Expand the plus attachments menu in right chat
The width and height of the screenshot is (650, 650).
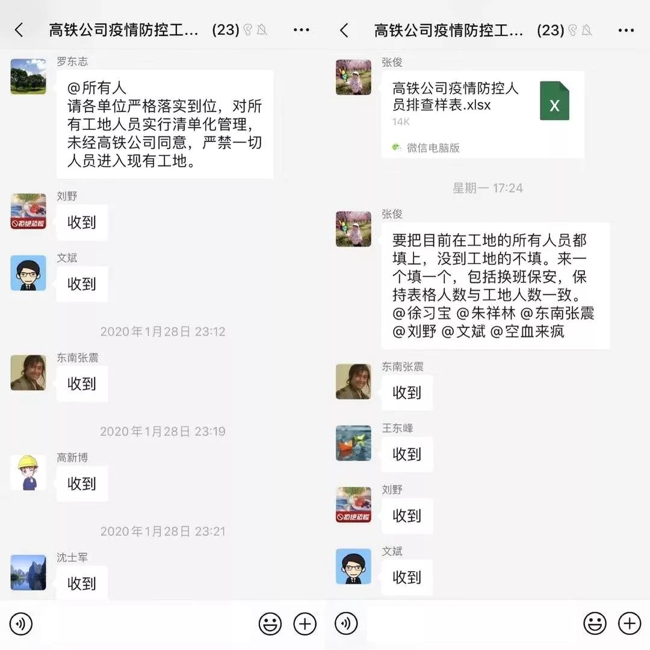click(630, 623)
